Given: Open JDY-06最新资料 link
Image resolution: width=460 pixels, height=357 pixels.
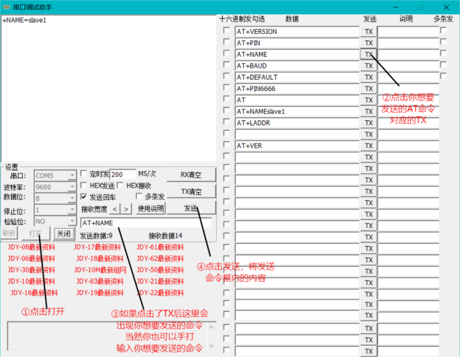Looking at the screenshot, I should tap(31, 259).
